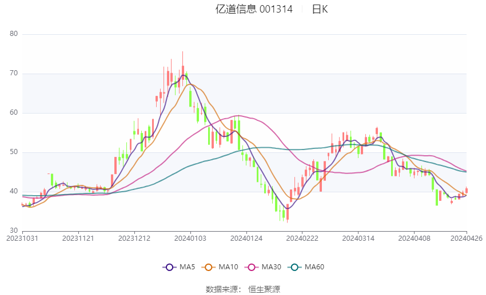
Task: Click the x-axis date label 20231031
Action: (x=22, y=239)
